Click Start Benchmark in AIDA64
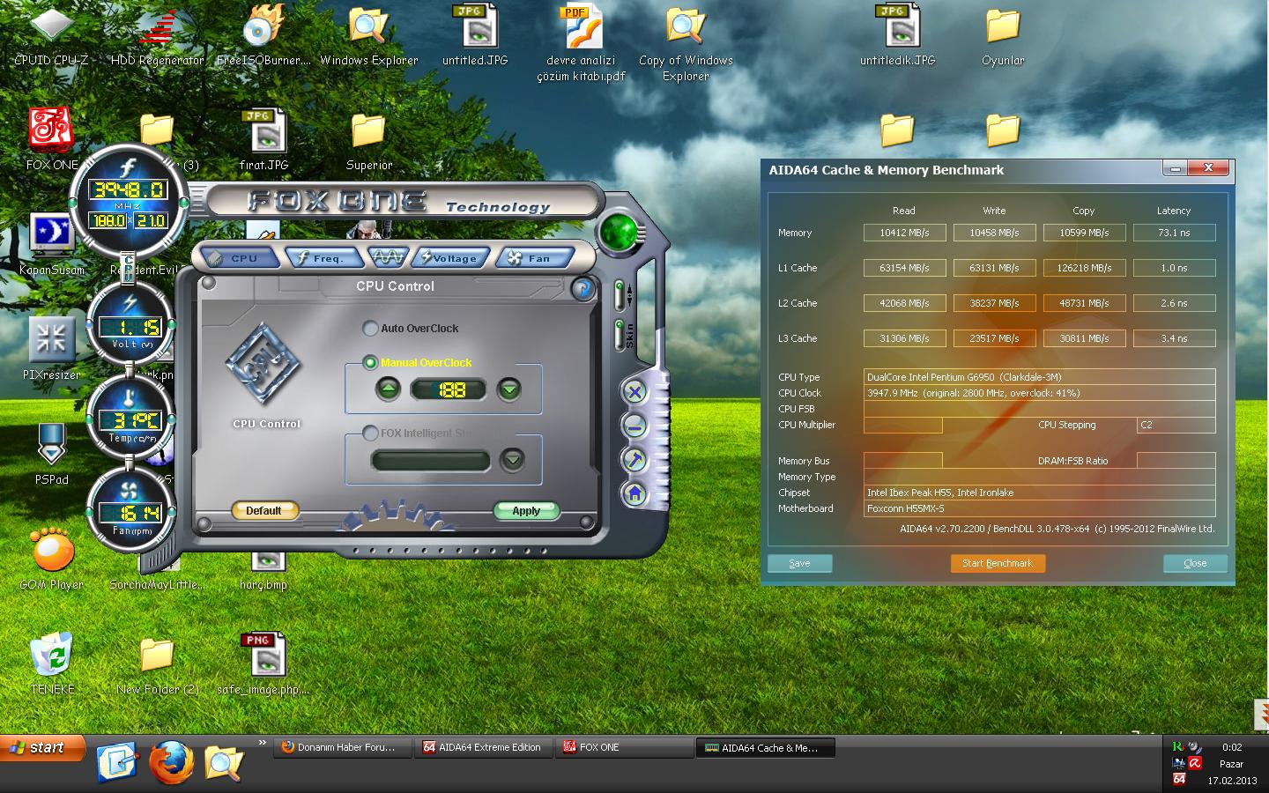The width and height of the screenshot is (1269, 793). pyautogui.click(x=998, y=563)
